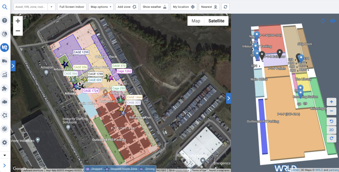The height and width of the screenshot is (172, 339).
Task: Click the CAGE 272 label
Action: [x=119, y=66]
